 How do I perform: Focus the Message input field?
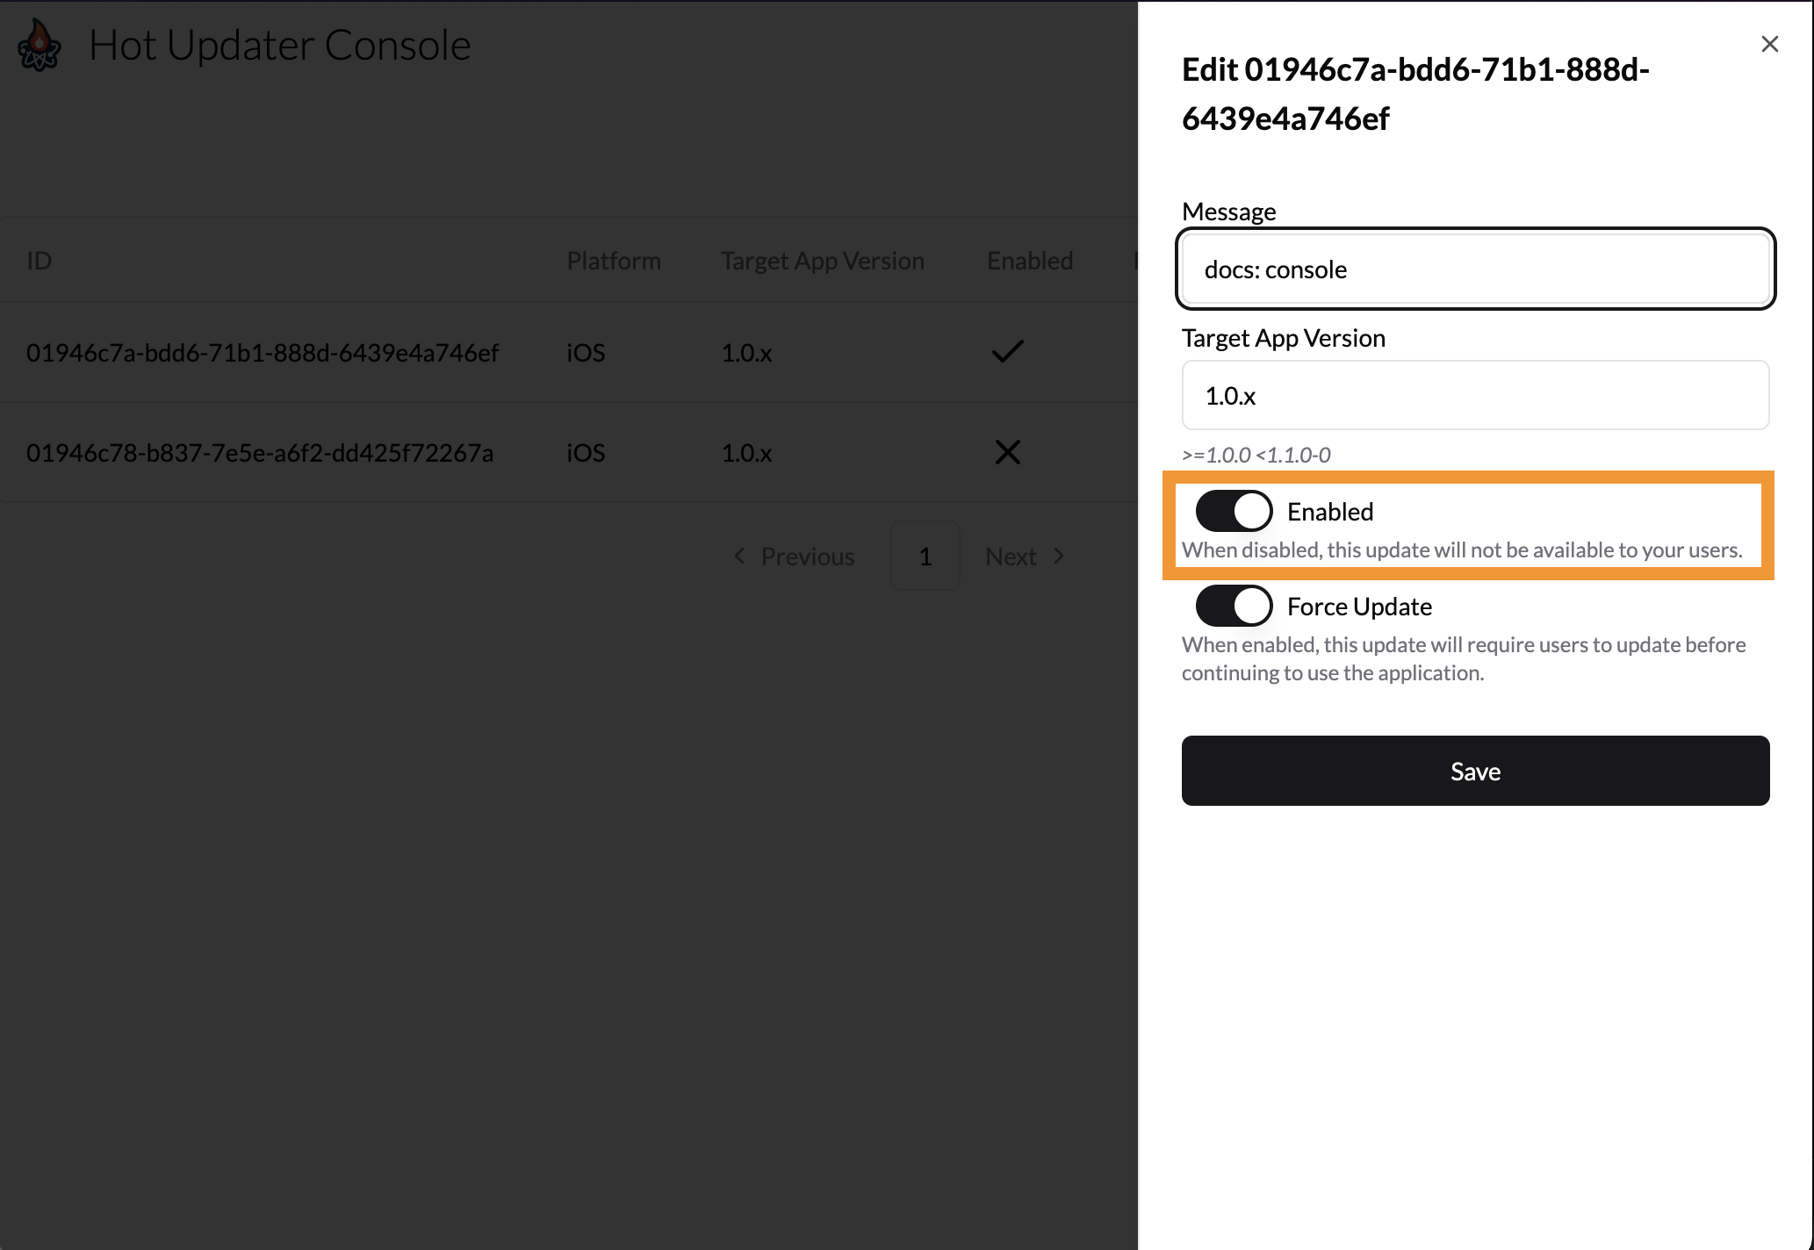1475,269
